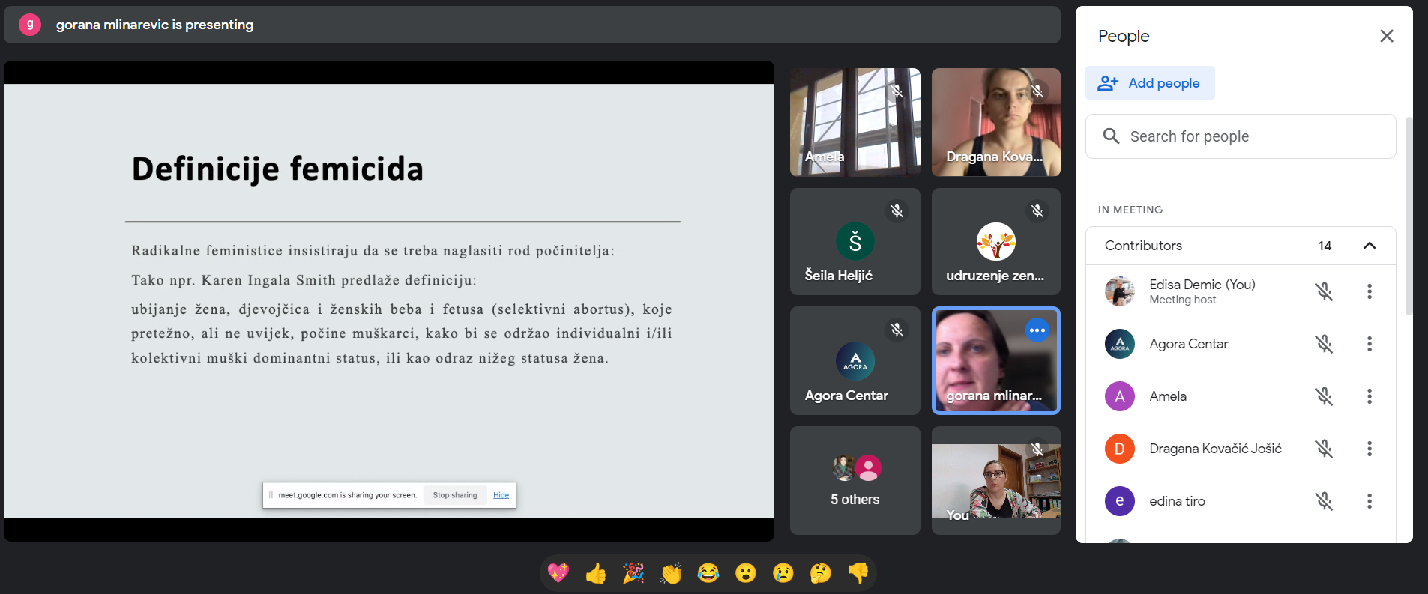Send the thumbs up reaction

[596, 573]
